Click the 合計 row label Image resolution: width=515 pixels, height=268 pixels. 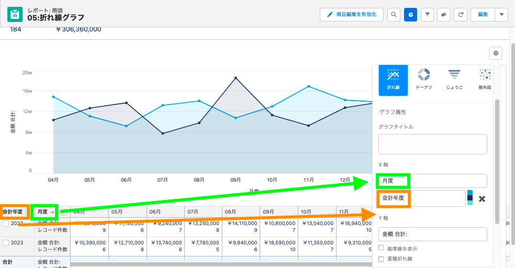click(7, 262)
